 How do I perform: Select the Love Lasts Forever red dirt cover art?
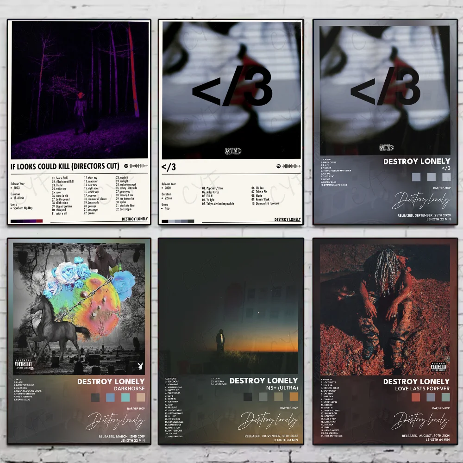point(385,310)
